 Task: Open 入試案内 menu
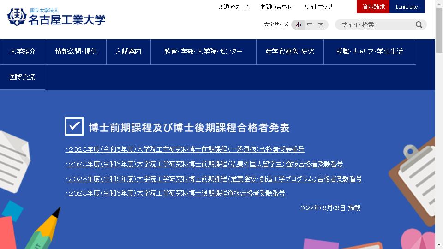point(129,52)
